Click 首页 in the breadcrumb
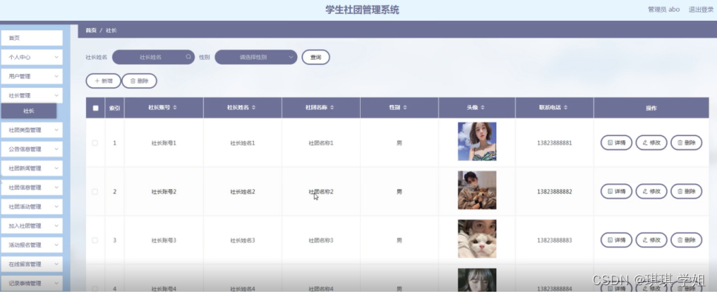This screenshot has width=717, height=294. click(91, 30)
